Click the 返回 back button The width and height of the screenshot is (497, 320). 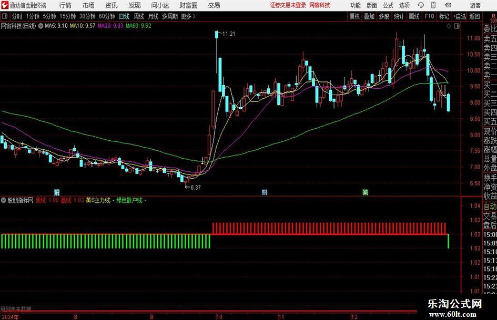(x=474, y=16)
